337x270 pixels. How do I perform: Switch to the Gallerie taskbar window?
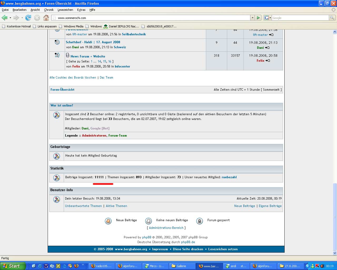[181, 266]
